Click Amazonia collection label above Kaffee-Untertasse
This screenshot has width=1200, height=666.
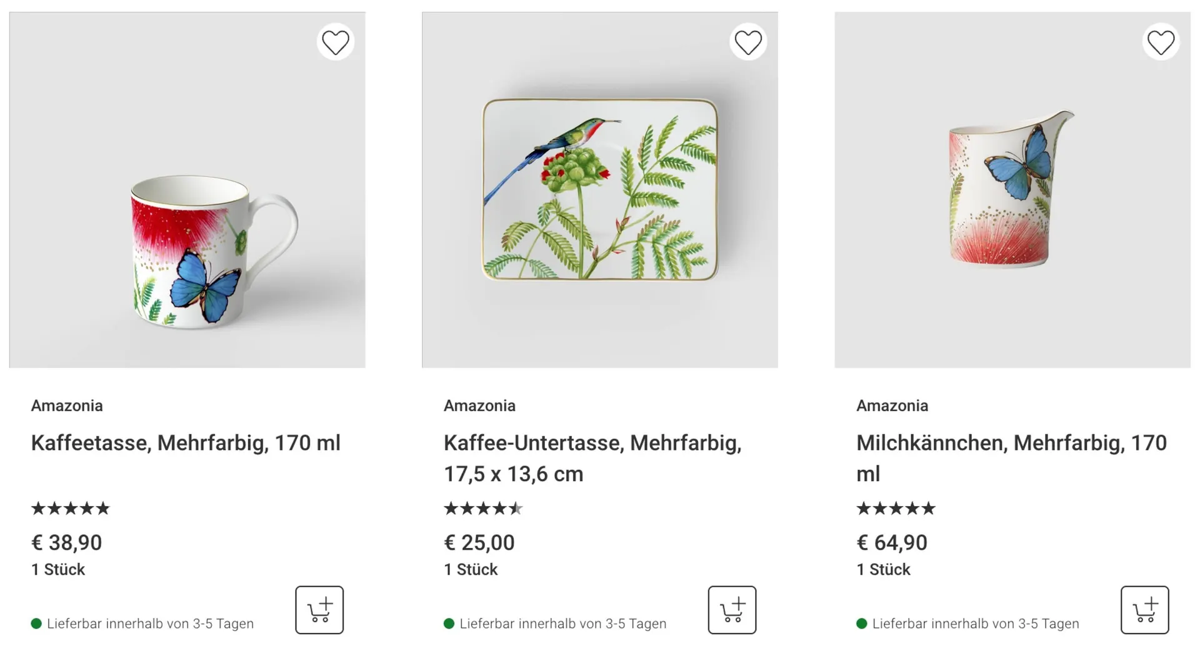[479, 405]
